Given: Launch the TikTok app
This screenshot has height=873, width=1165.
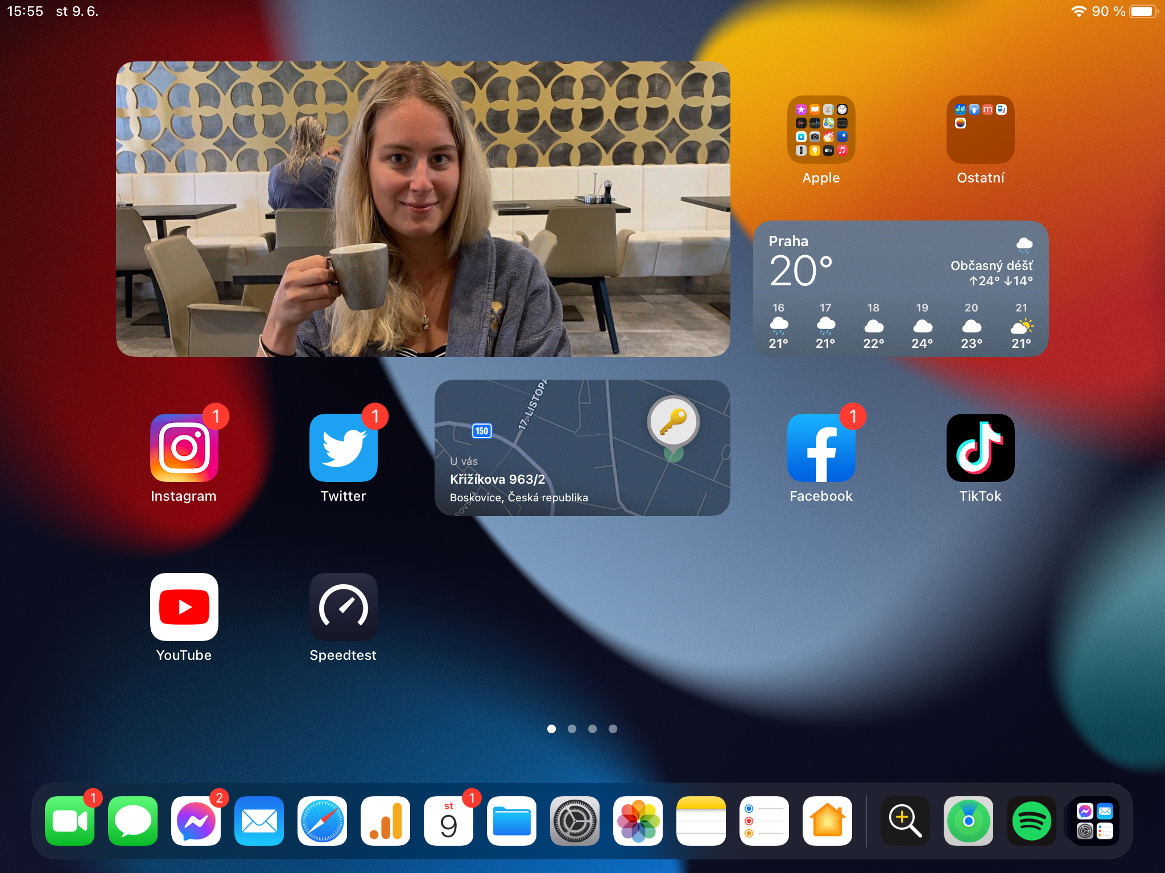Looking at the screenshot, I should click(980, 448).
